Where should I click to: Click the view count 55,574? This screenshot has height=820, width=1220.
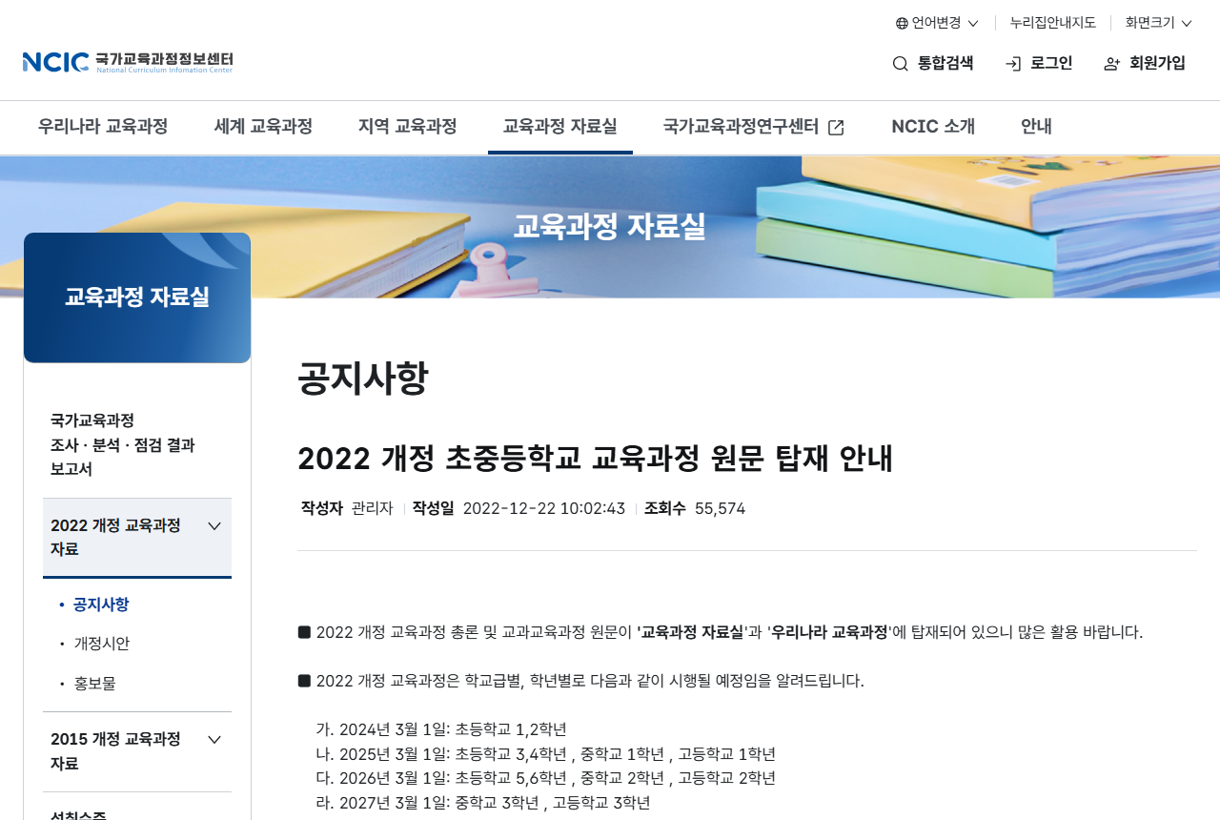tap(720, 508)
